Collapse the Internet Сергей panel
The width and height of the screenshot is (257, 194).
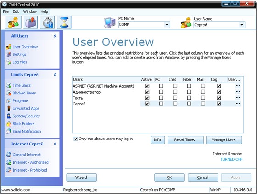coord(55,144)
